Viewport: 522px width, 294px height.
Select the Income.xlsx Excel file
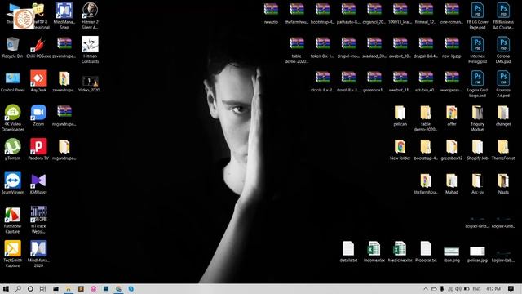tap(374, 252)
